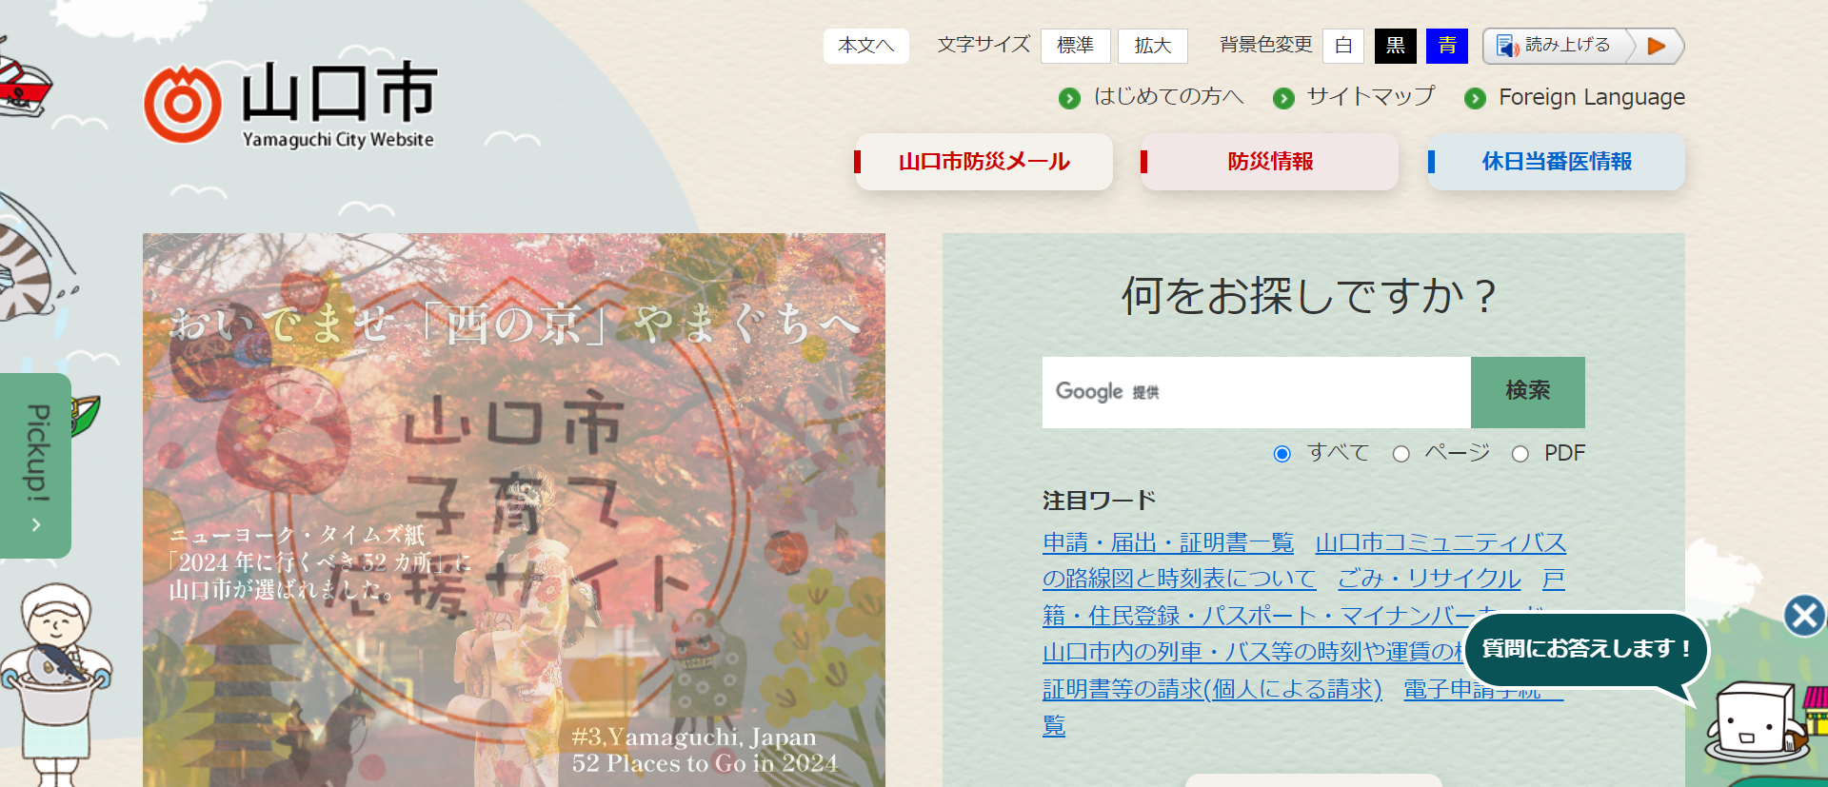Open the 休日当番医情報 tab
Viewport: 1828px width, 787px height.
click(x=1556, y=162)
